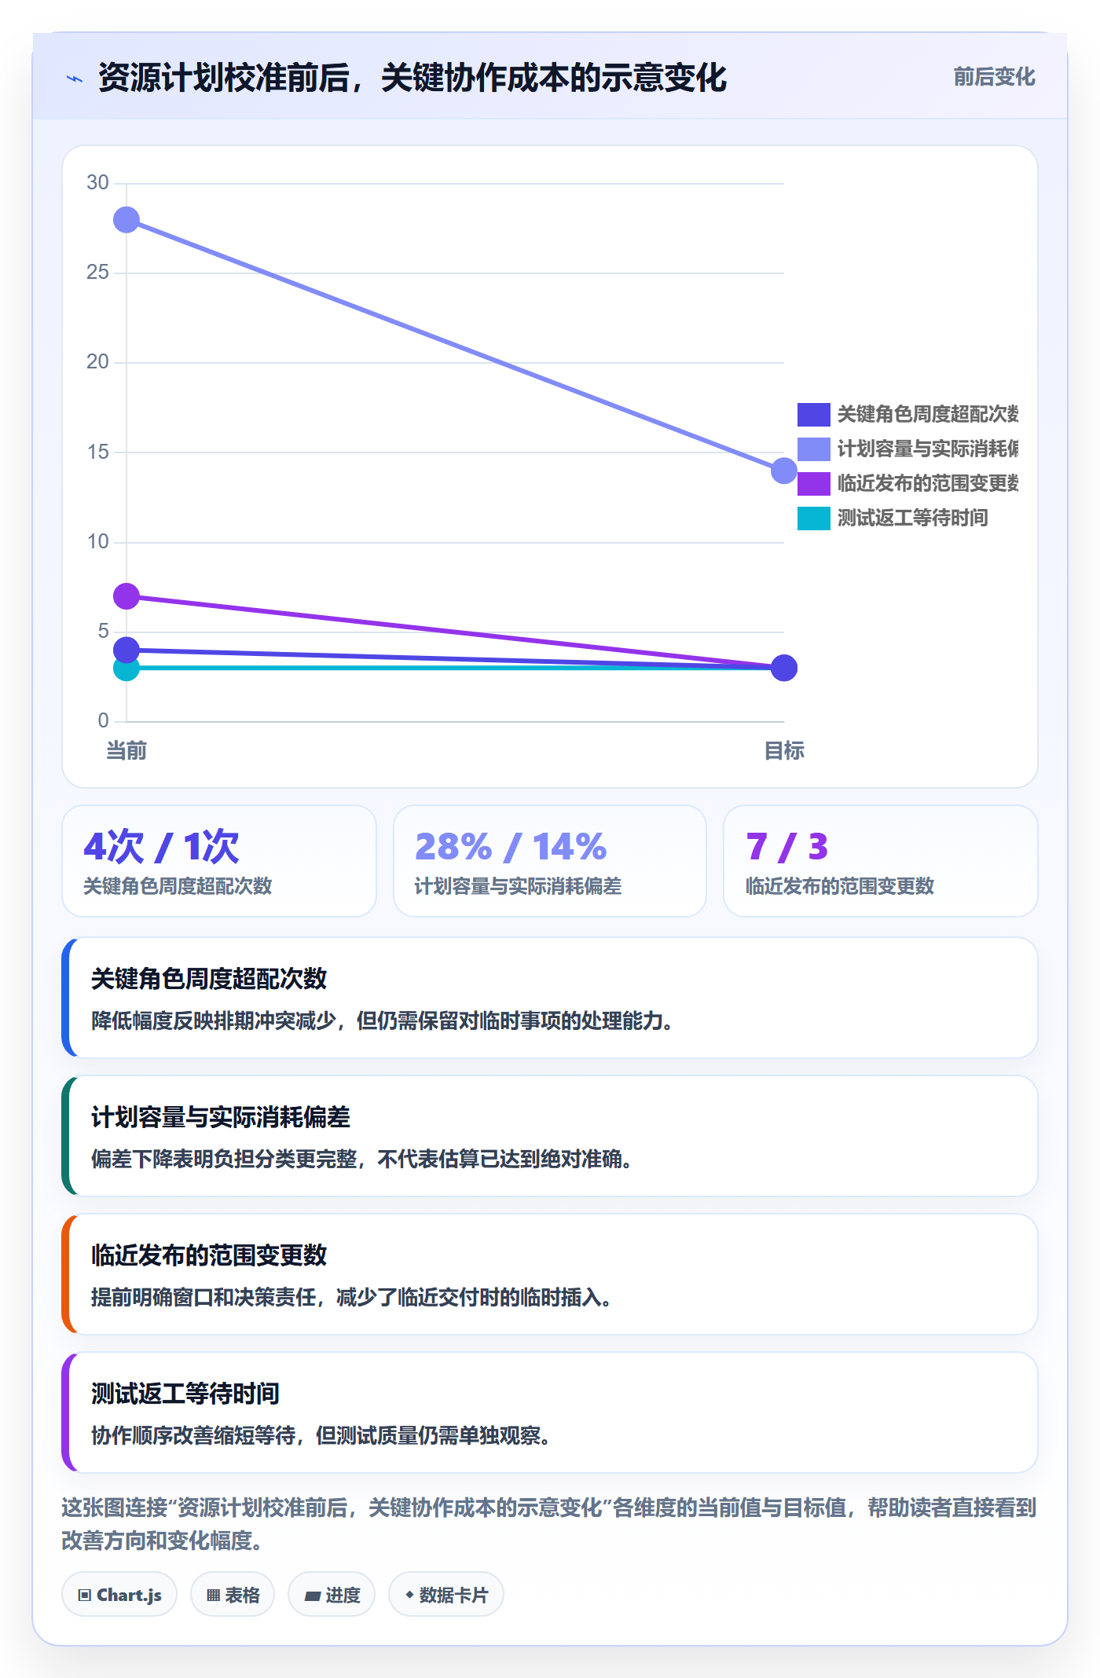Hide the 临近发布的范围变更数 series via legend label
Viewport: 1100px width, 1678px height.
[x=928, y=483]
